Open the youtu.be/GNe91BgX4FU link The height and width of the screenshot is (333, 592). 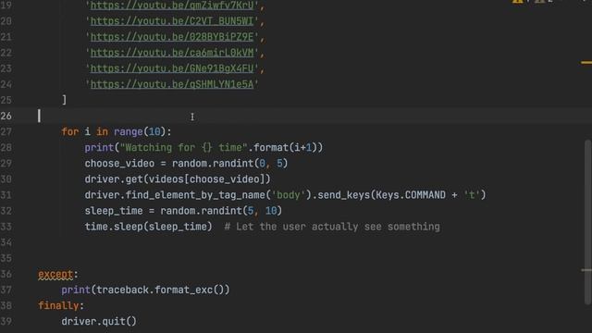click(172, 68)
